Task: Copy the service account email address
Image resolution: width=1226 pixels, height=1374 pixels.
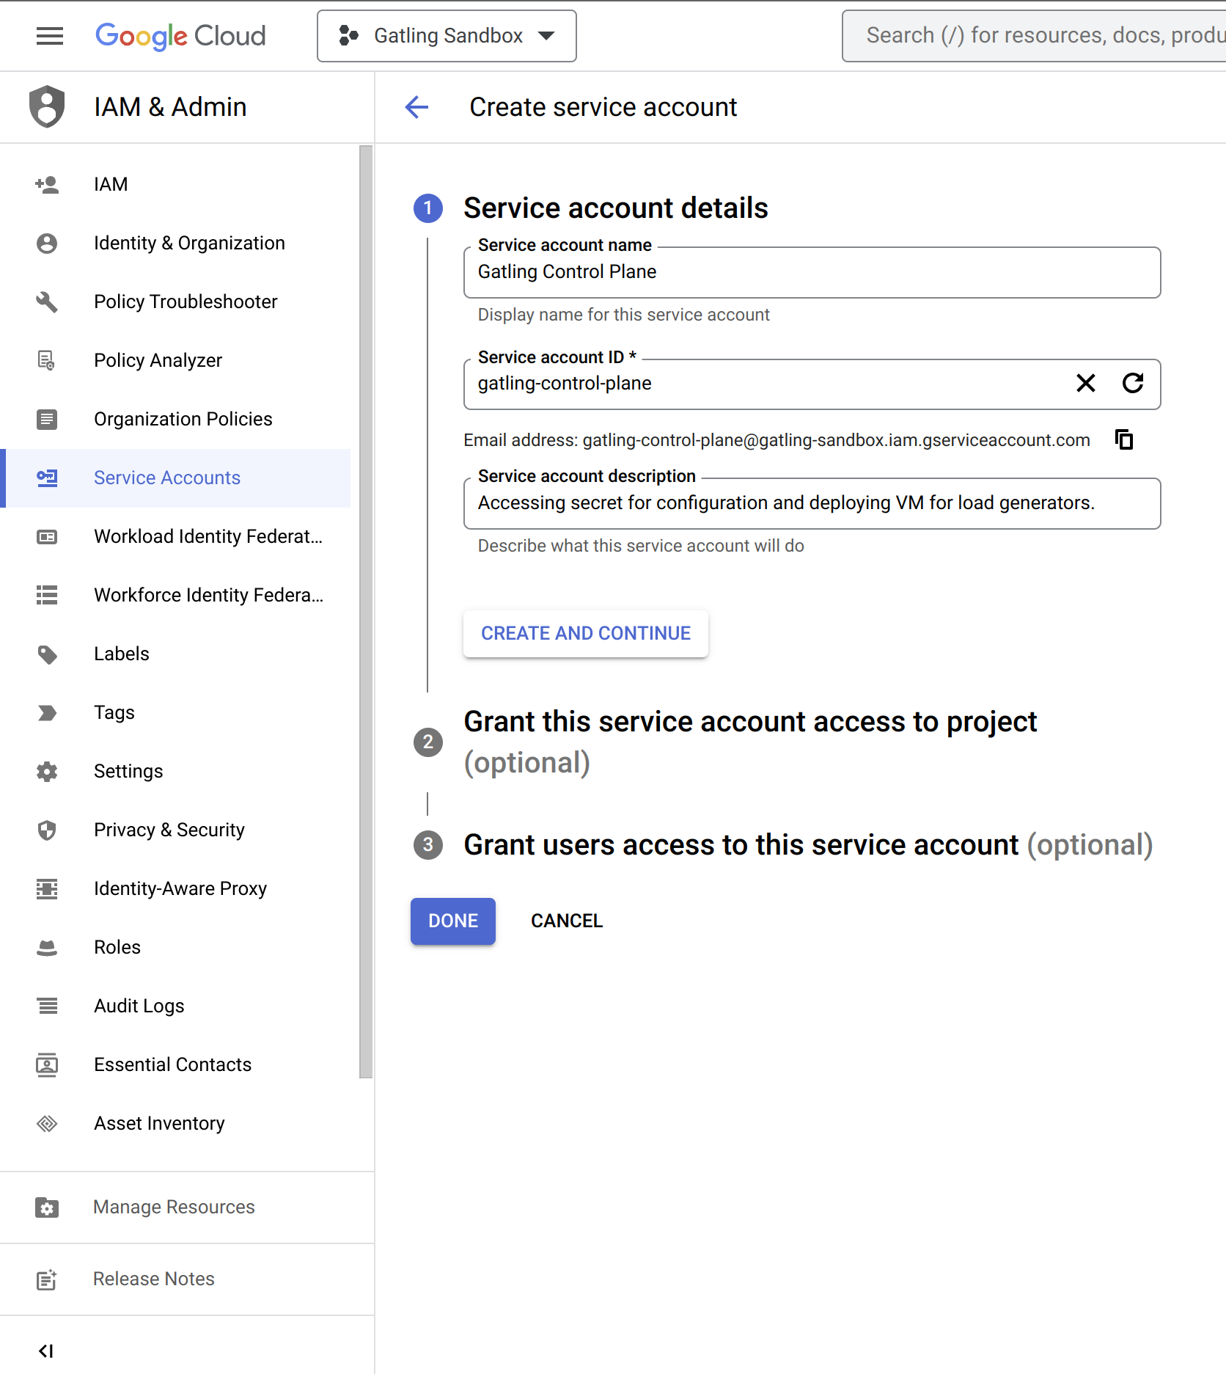Action: pyautogui.click(x=1124, y=439)
